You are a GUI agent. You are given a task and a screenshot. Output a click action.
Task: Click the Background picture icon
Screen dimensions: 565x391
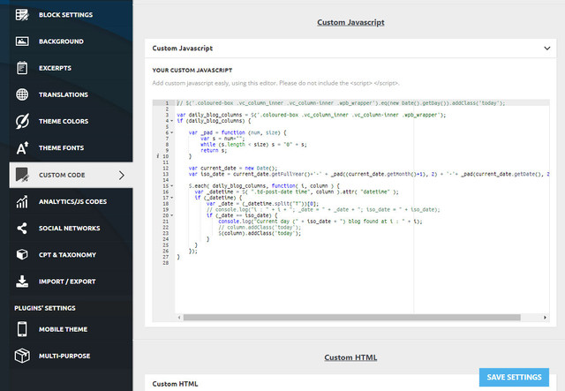pos(22,41)
